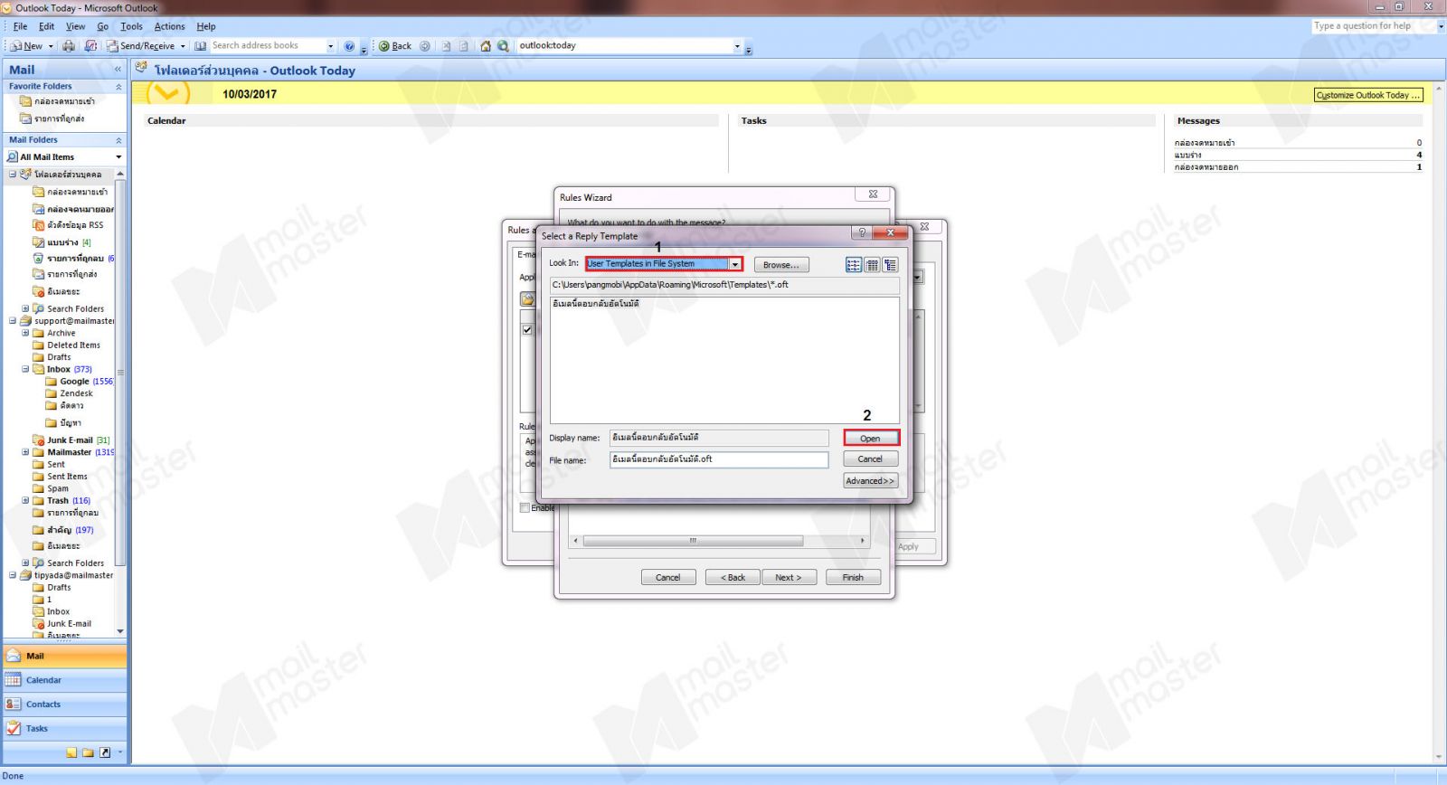This screenshot has height=785, width=1447.
Task: Click the Browse... button
Action: click(781, 265)
